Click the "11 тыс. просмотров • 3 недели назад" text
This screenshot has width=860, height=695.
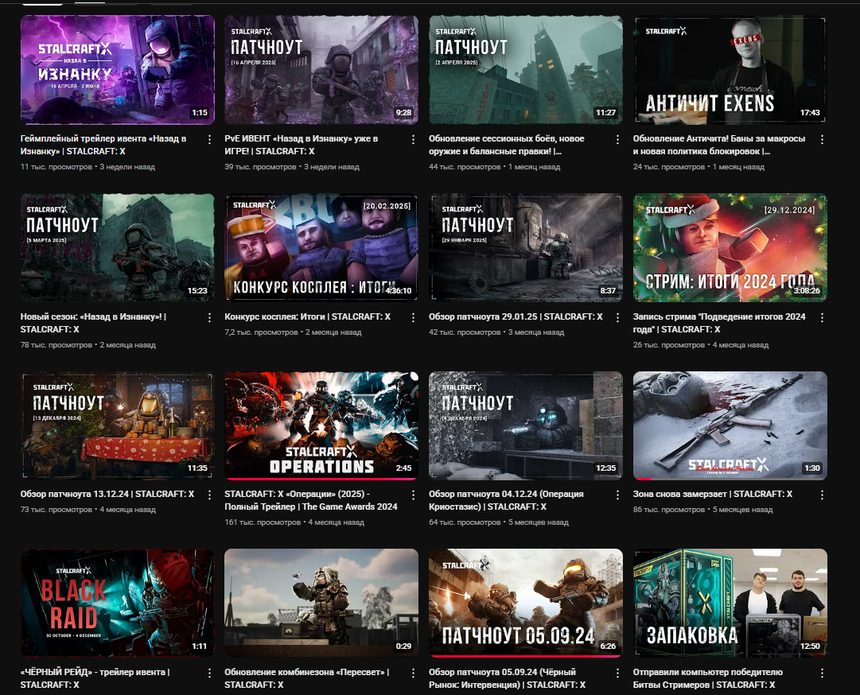click(x=88, y=167)
